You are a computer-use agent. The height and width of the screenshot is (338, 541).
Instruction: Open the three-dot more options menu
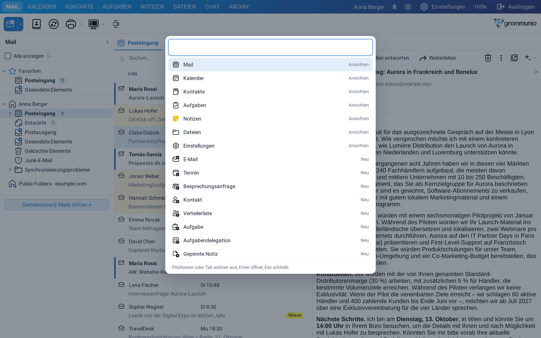coord(501,58)
